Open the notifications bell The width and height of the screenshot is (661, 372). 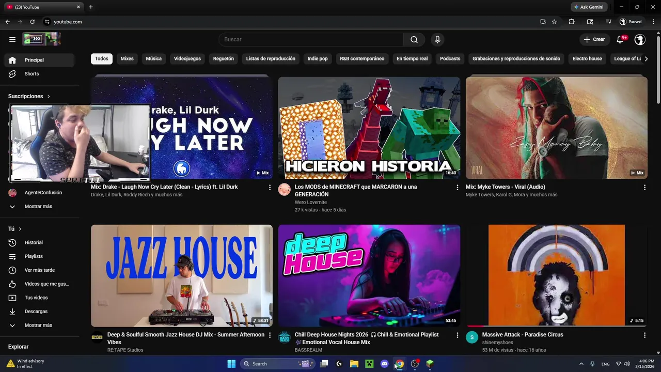(621, 39)
